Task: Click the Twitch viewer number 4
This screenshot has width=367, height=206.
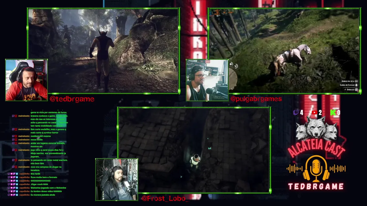Action: tap(301, 113)
